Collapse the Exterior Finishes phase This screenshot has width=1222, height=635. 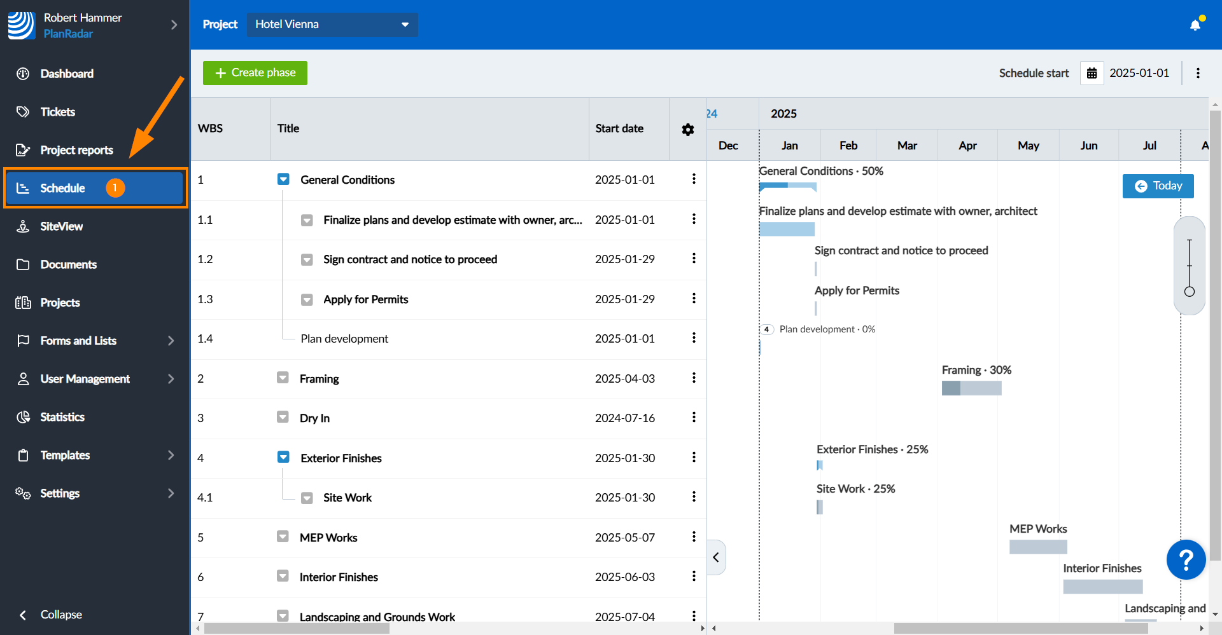coord(283,458)
